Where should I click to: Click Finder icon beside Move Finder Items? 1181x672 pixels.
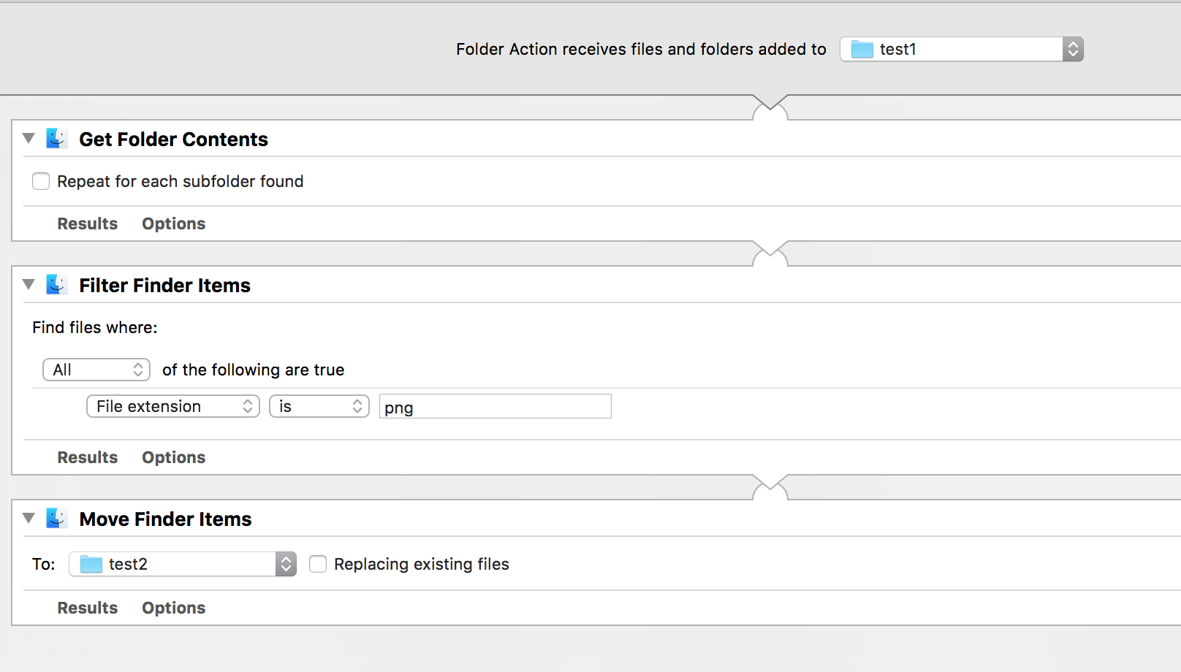click(x=56, y=519)
